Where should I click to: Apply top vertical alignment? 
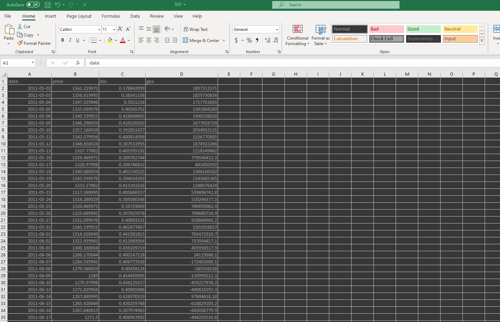click(x=141, y=29)
